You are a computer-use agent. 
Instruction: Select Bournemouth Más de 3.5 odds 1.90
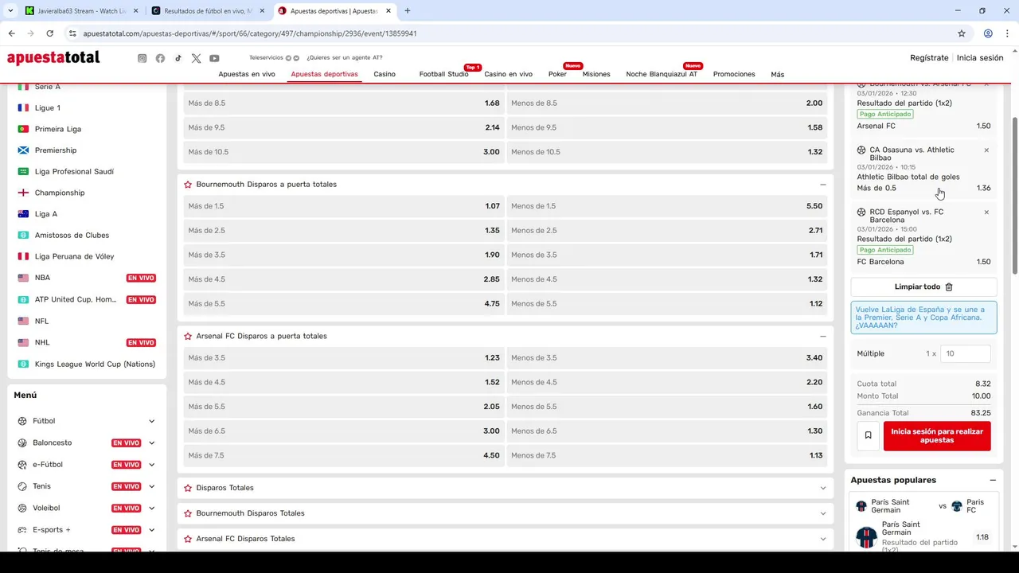344,255
